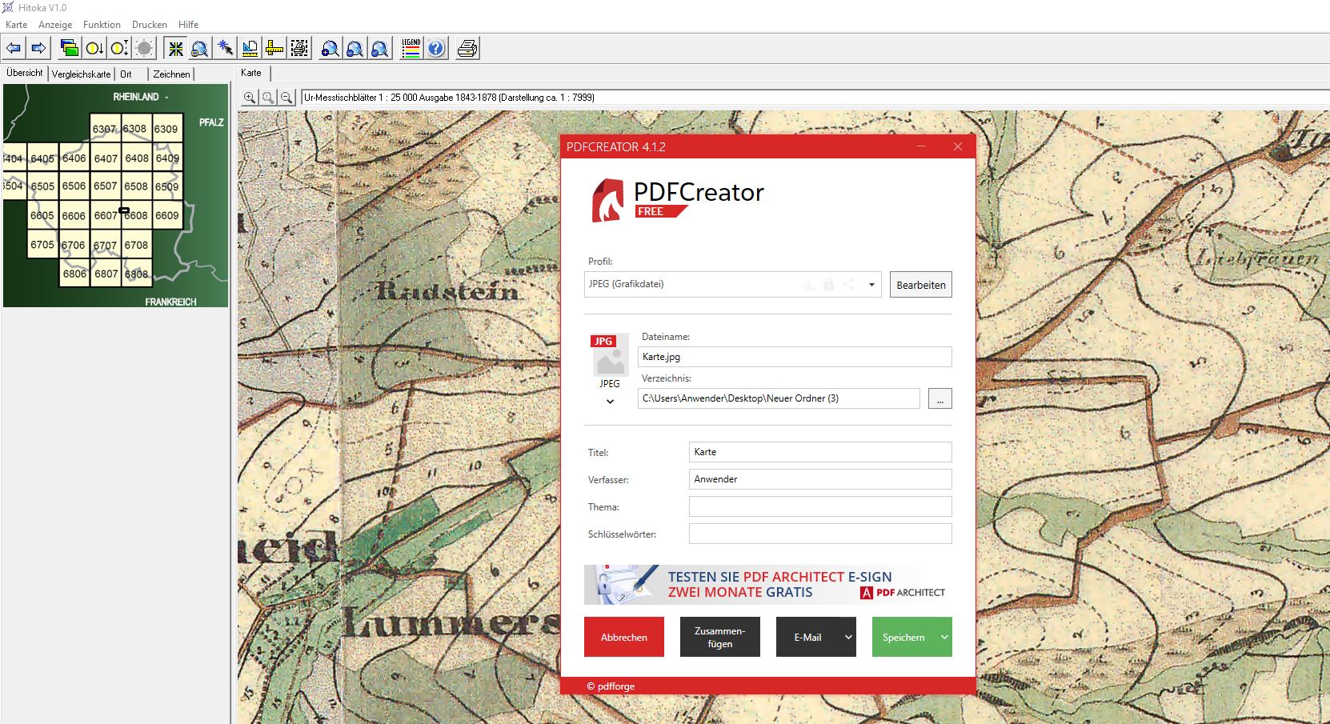The image size is (1330, 724).
Task: Click zoom-in magnifier above the map
Action: 250,98
